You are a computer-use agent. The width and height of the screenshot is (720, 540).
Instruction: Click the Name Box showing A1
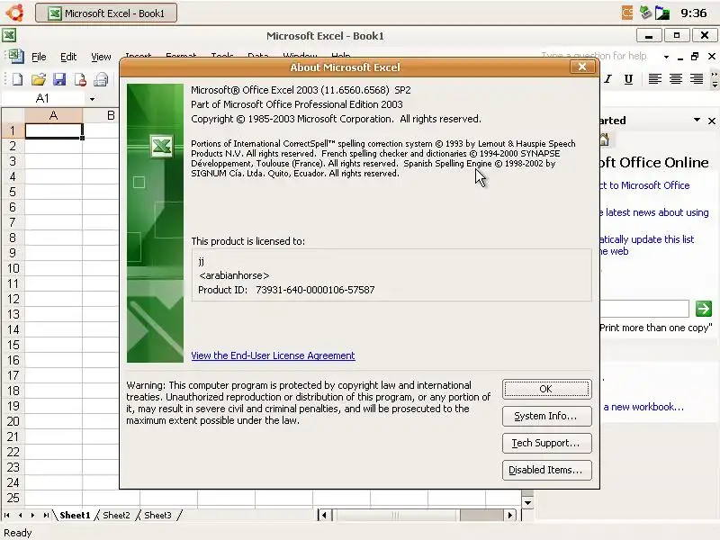[x=42, y=98]
